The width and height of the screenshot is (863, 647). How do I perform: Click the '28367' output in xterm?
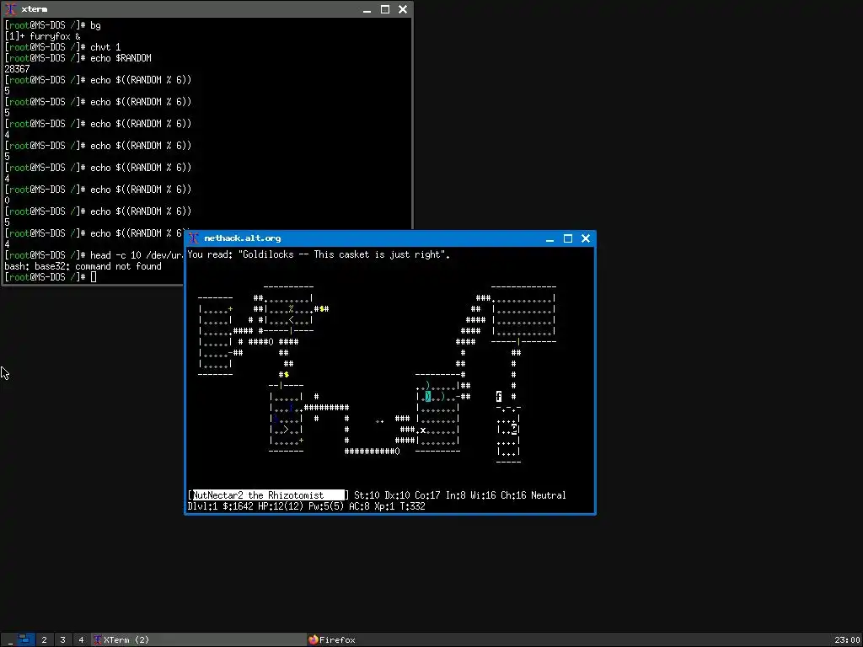tap(17, 69)
